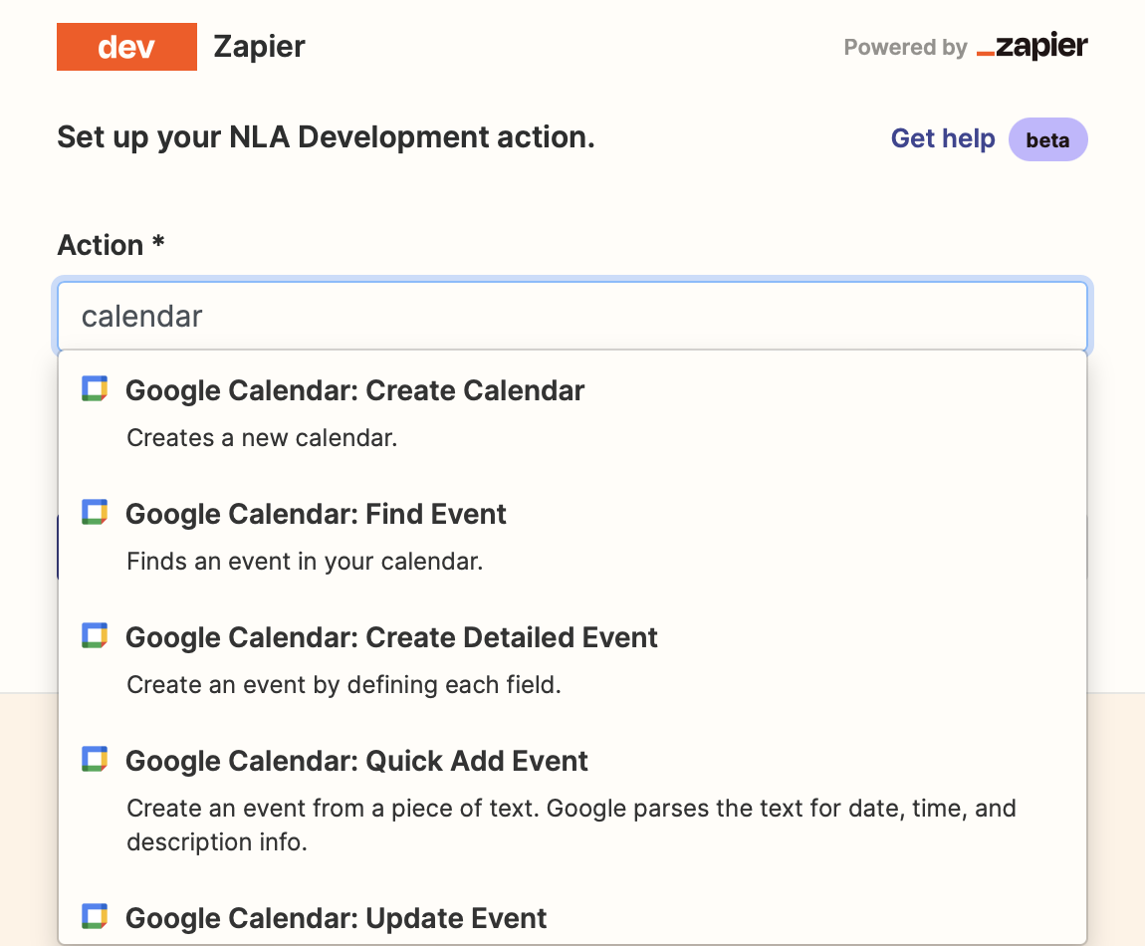Viewport: 1145px width, 946px height.
Task: Click the Zapier title text next to dev
Action: tap(259, 47)
